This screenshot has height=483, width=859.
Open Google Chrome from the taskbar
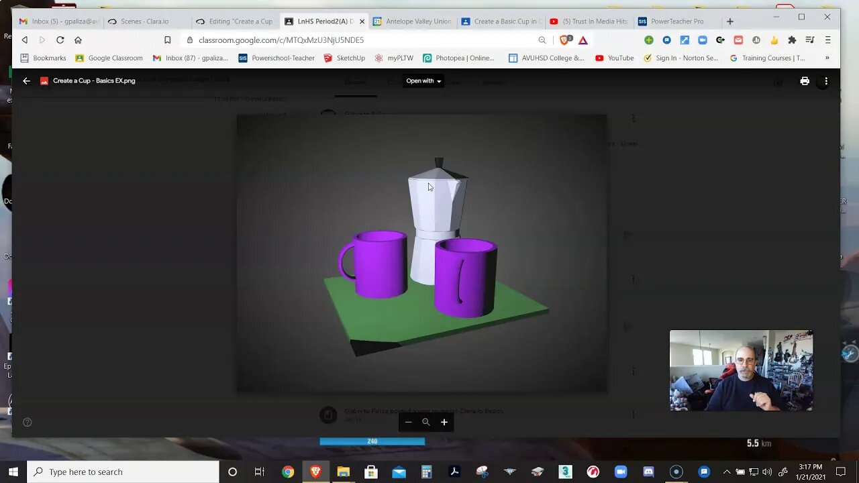287,472
